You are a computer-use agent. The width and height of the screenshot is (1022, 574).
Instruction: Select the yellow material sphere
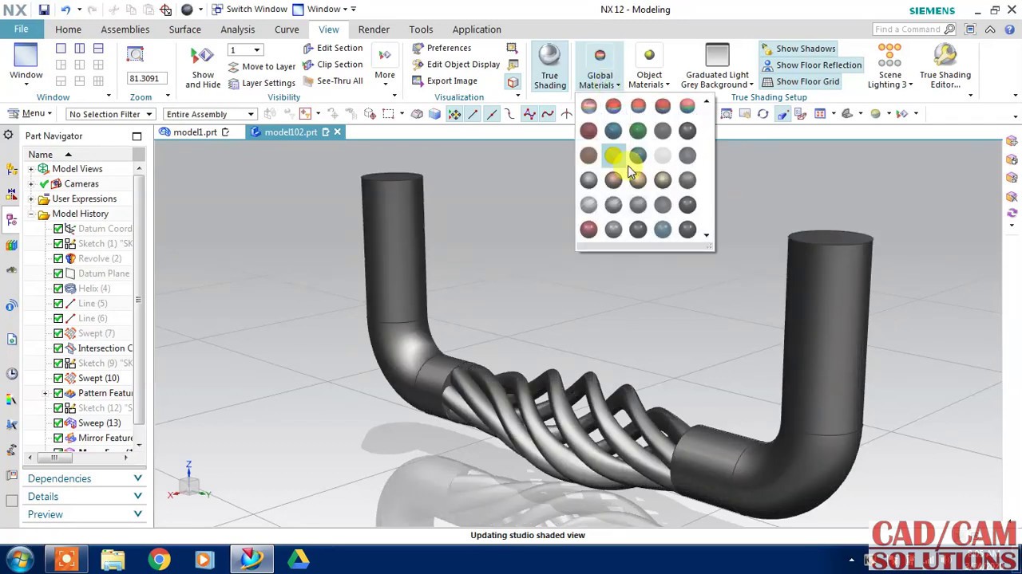click(x=612, y=155)
